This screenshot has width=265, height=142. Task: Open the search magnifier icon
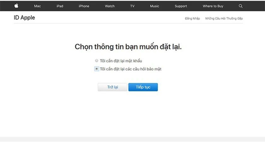(x=240, y=6)
